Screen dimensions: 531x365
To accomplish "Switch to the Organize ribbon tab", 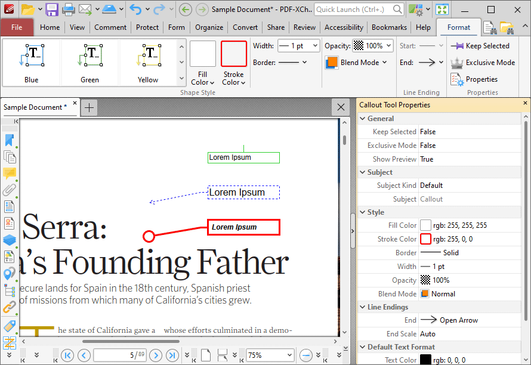I will 209,27.
